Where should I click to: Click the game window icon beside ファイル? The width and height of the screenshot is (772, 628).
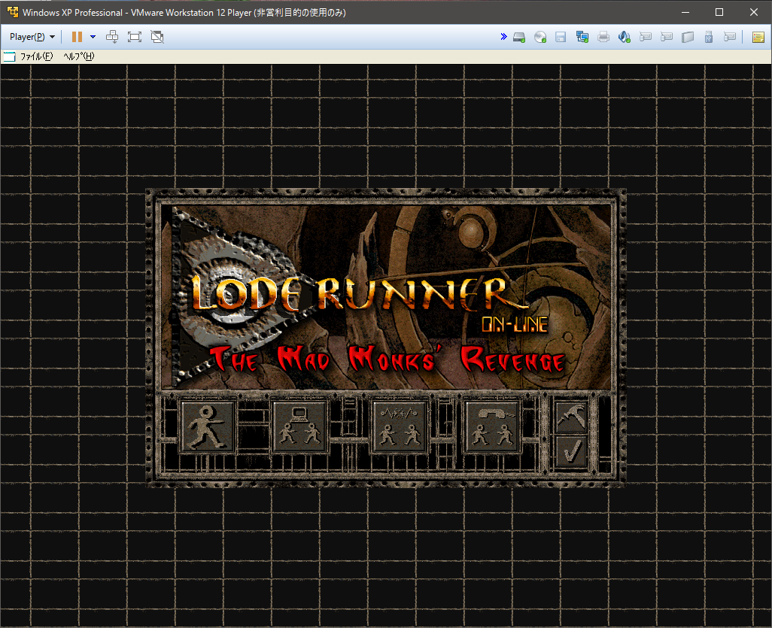click(x=9, y=56)
